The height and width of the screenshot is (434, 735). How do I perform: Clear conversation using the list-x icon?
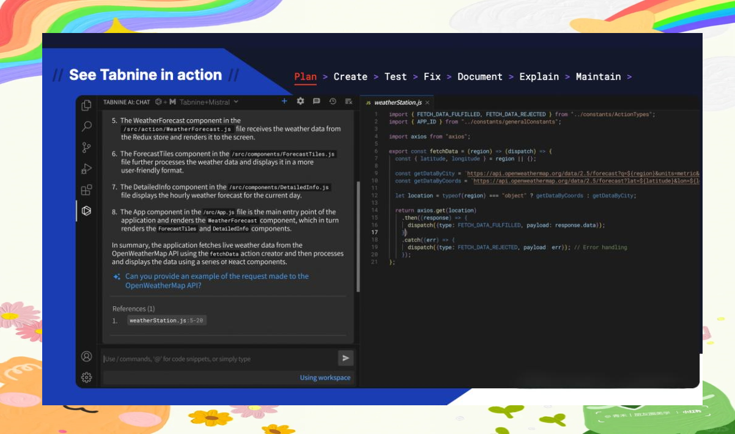click(348, 101)
